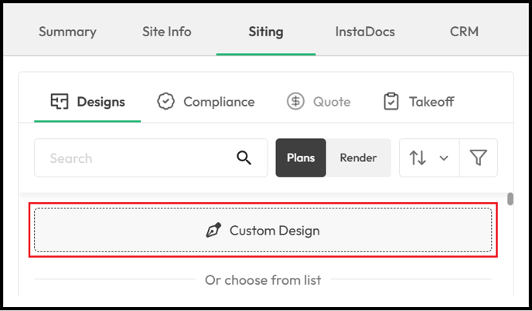Open the Compliance sub-tab
Viewport: 532px width, 311px height.
pyautogui.click(x=206, y=102)
